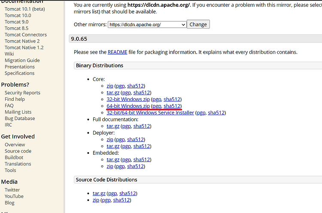Open sha512 checksum for Core tar.gz
Screen dimensions: 322x213
[142, 93]
